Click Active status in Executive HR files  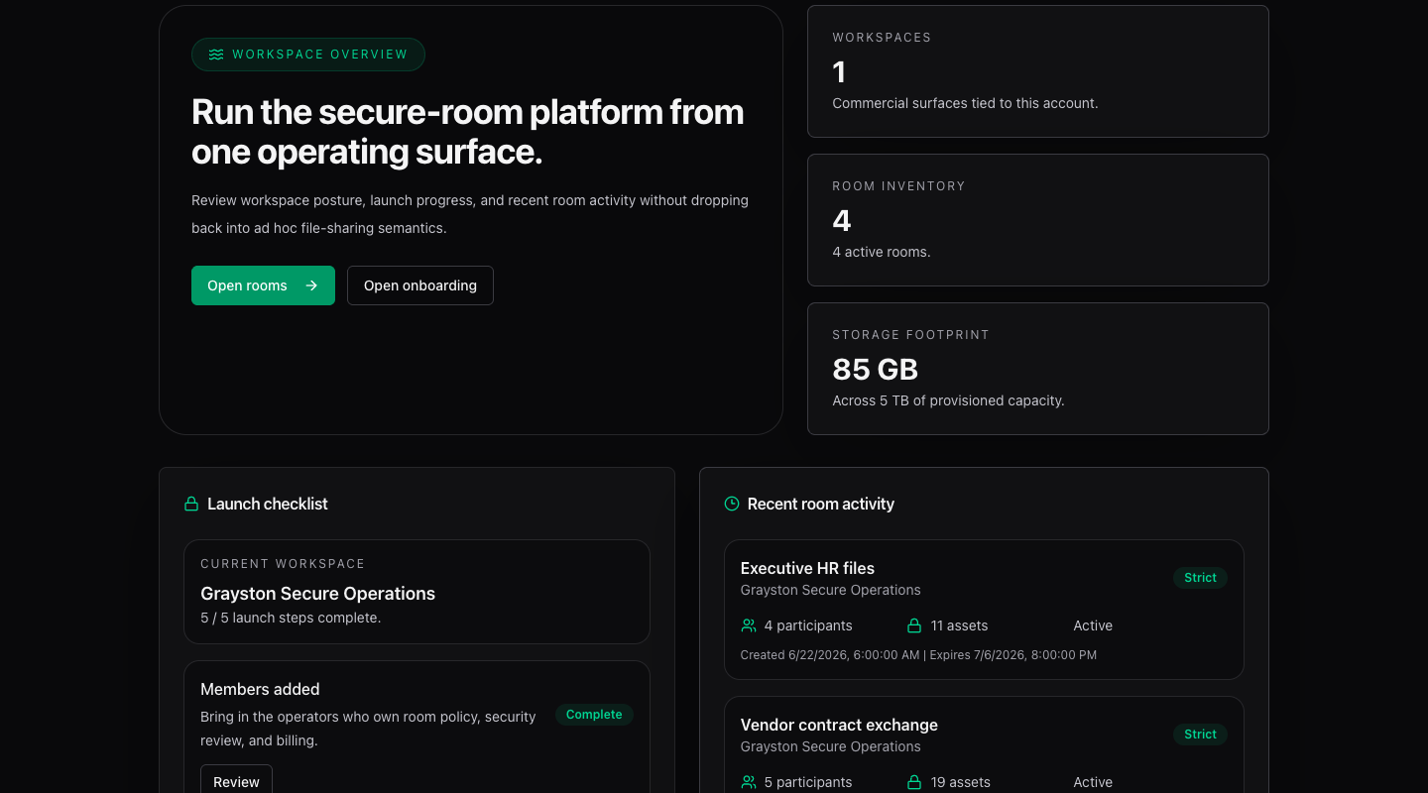click(x=1093, y=625)
